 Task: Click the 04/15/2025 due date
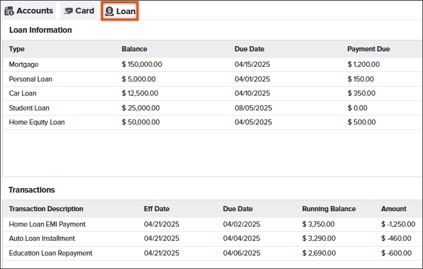[x=252, y=65]
